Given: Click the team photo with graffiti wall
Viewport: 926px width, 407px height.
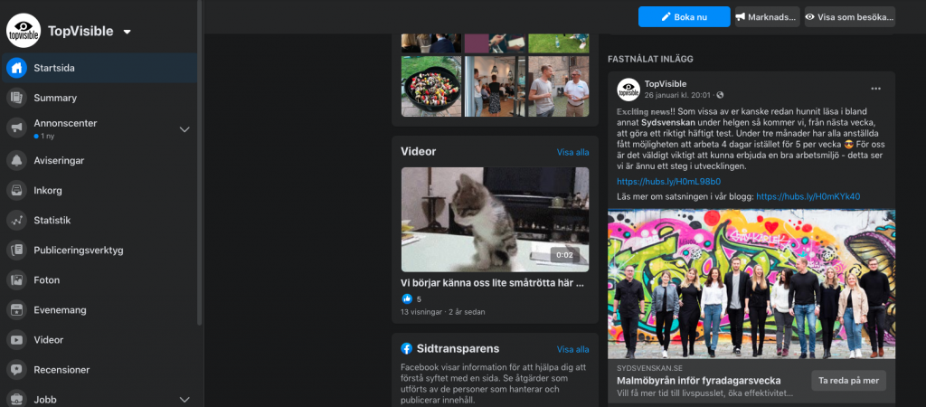Looking at the screenshot, I should [x=751, y=283].
